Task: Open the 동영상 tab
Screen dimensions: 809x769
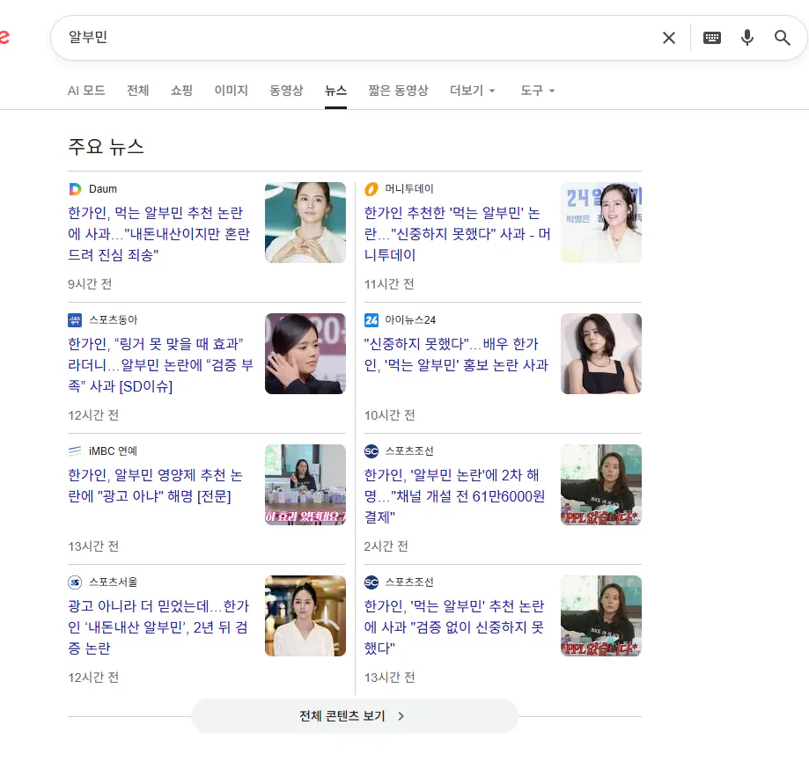Action: point(286,91)
